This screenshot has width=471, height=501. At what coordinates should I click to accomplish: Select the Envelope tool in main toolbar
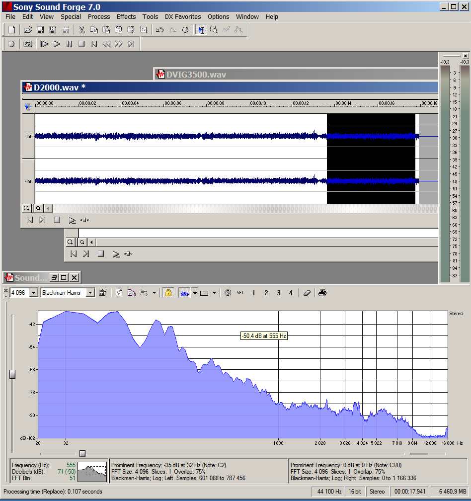coord(238,30)
